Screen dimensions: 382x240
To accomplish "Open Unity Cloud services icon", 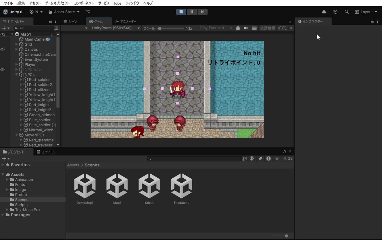I will tap(324, 12).
